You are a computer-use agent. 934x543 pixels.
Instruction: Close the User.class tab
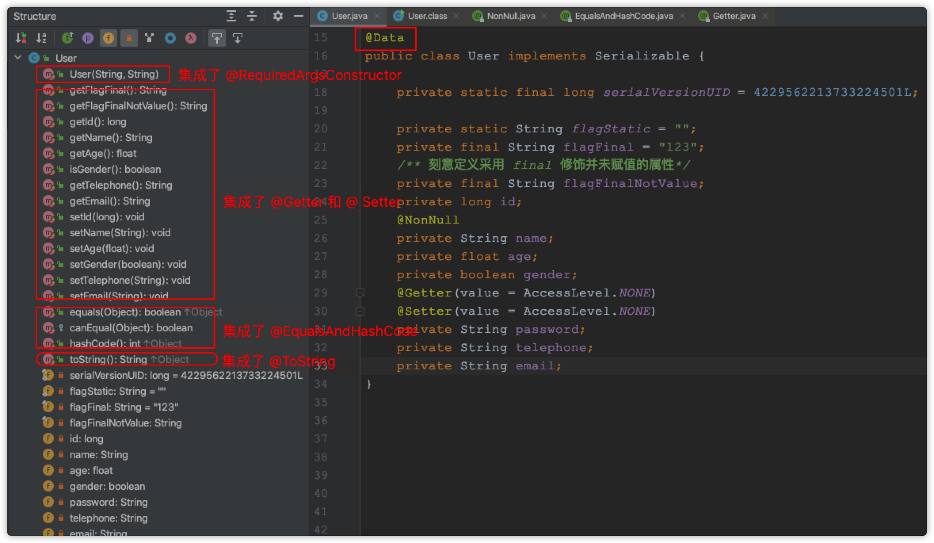[x=456, y=16]
